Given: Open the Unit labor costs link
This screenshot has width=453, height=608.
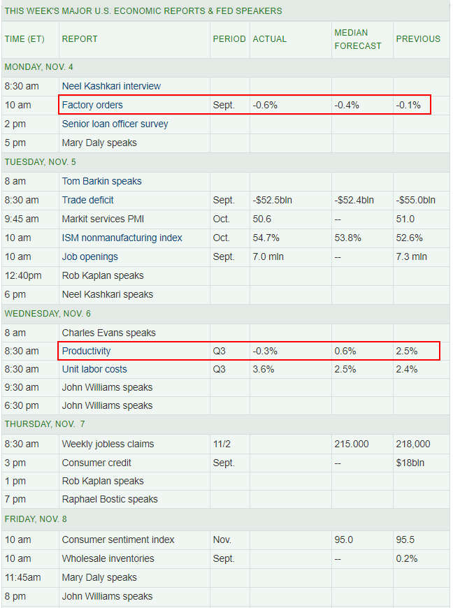Looking at the screenshot, I should pyautogui.click(x=94, y=369).
